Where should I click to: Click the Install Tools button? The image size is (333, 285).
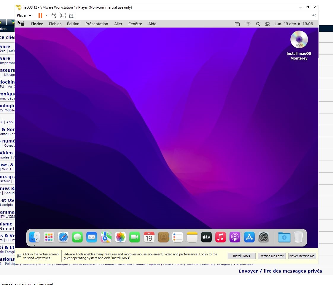[x=241, y=256]
